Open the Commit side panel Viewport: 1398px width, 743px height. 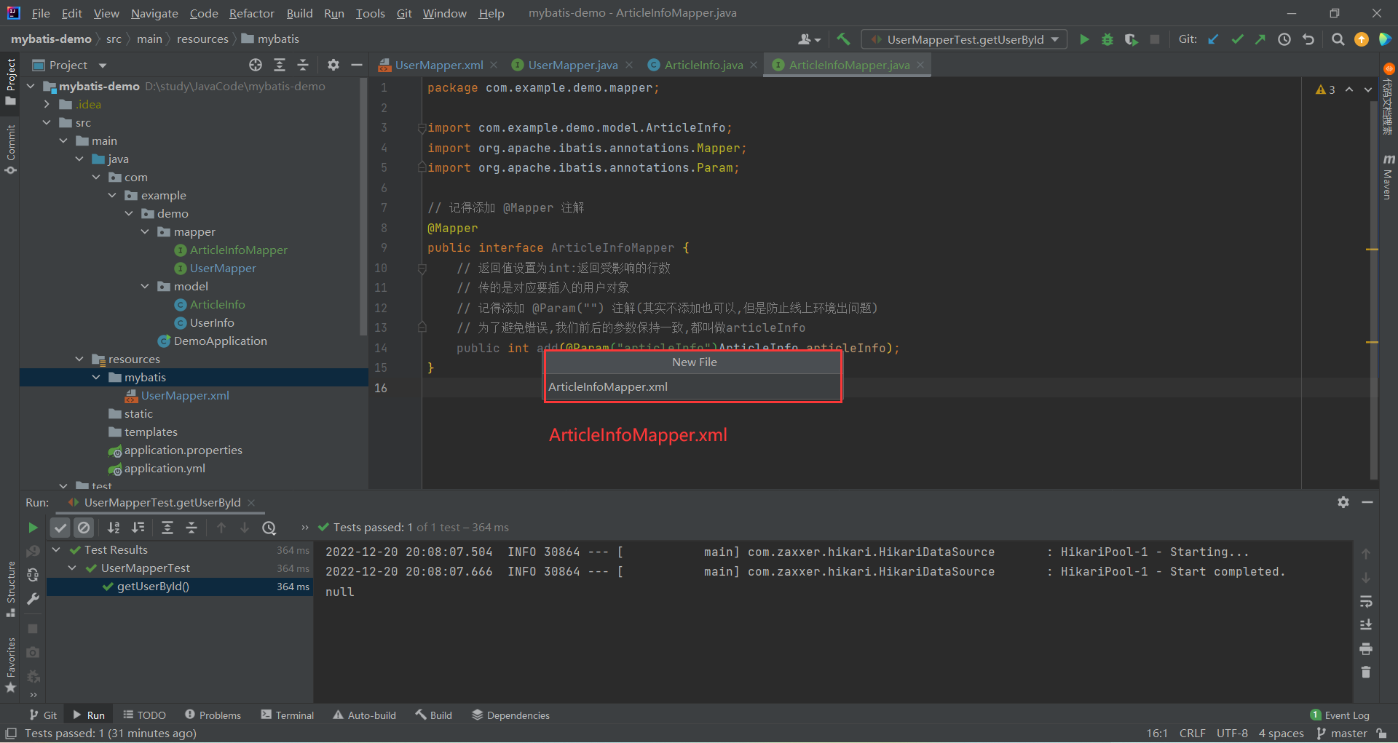click(10, 149)
